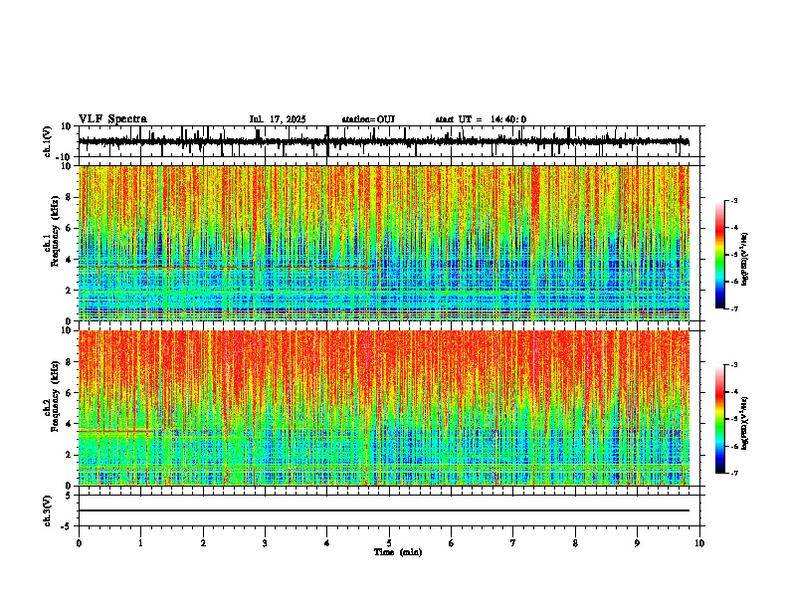Click the 'station=OUI' label
The image size is (788, 609).
coord(368,119)
